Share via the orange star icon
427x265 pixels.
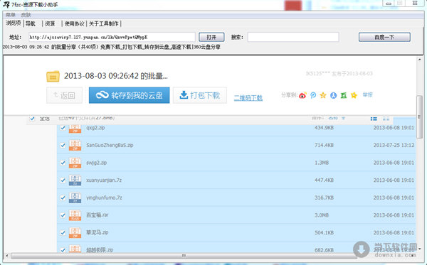(x=323, y=95)
